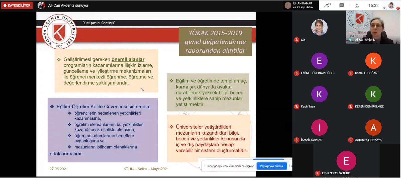Select Ali Can Akdeniz video tile
401x178 pixels.
click(x=373, y=27)
